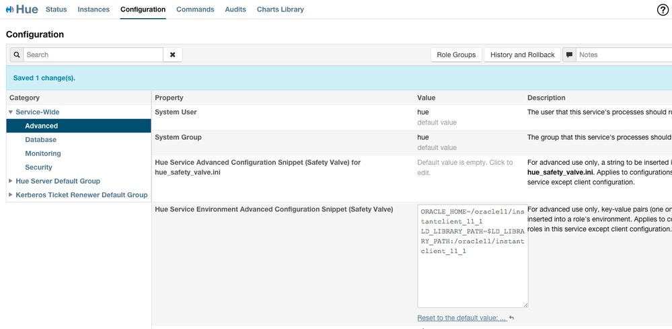Click the reset arrow icon below the textarea
Viewport: 672px width, 329px height.
point(512,318)
